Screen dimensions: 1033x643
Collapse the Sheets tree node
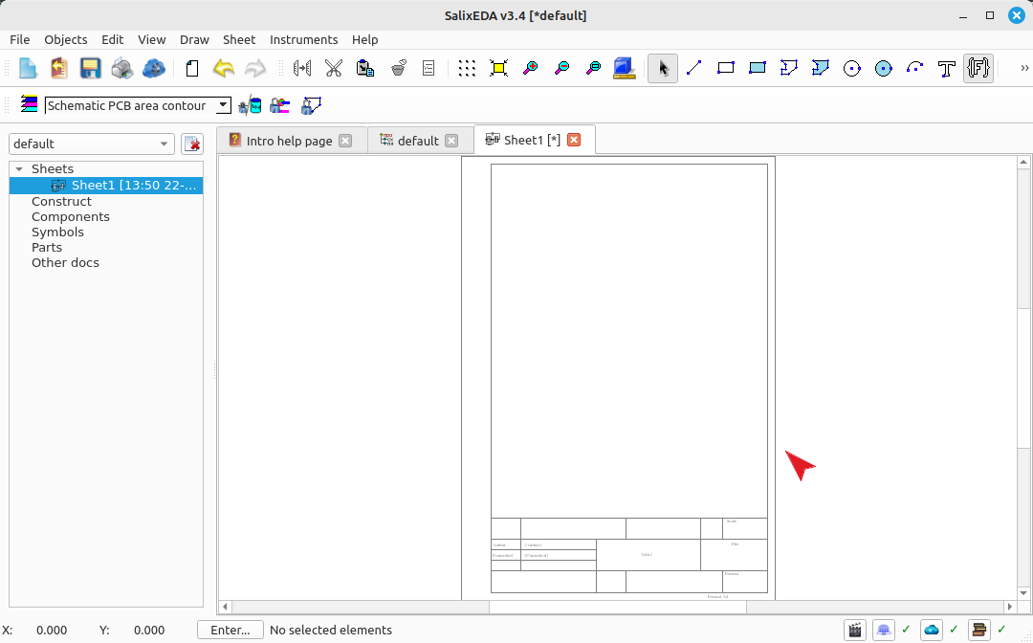tap(19, 169)
